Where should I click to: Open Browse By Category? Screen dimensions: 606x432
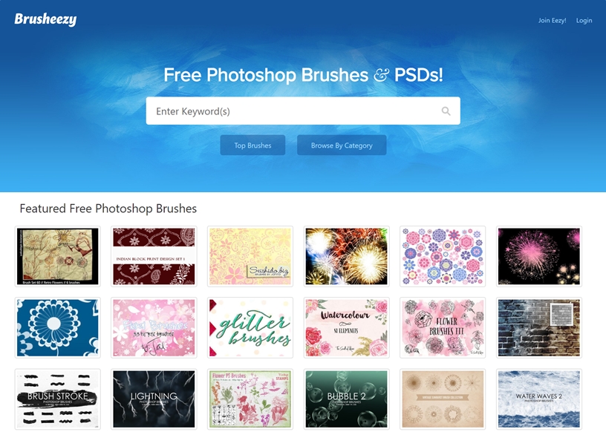[342, 145]
